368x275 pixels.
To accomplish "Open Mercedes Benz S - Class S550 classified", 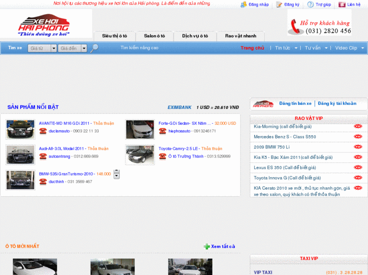I will (x=285, y=137).
